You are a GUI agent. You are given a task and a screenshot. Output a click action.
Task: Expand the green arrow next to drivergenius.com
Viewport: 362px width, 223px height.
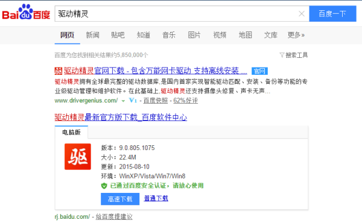pos(123,101)
